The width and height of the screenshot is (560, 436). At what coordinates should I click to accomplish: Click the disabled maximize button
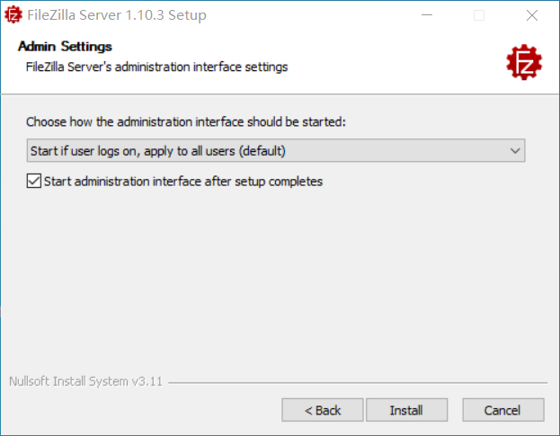coord(479,15)
